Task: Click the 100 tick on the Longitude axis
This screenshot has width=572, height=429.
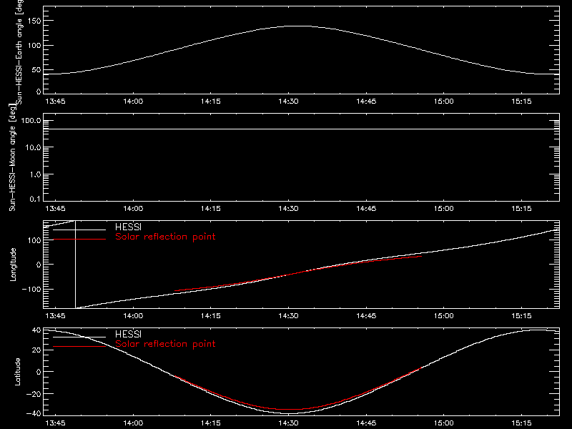Action: point(34,240)
